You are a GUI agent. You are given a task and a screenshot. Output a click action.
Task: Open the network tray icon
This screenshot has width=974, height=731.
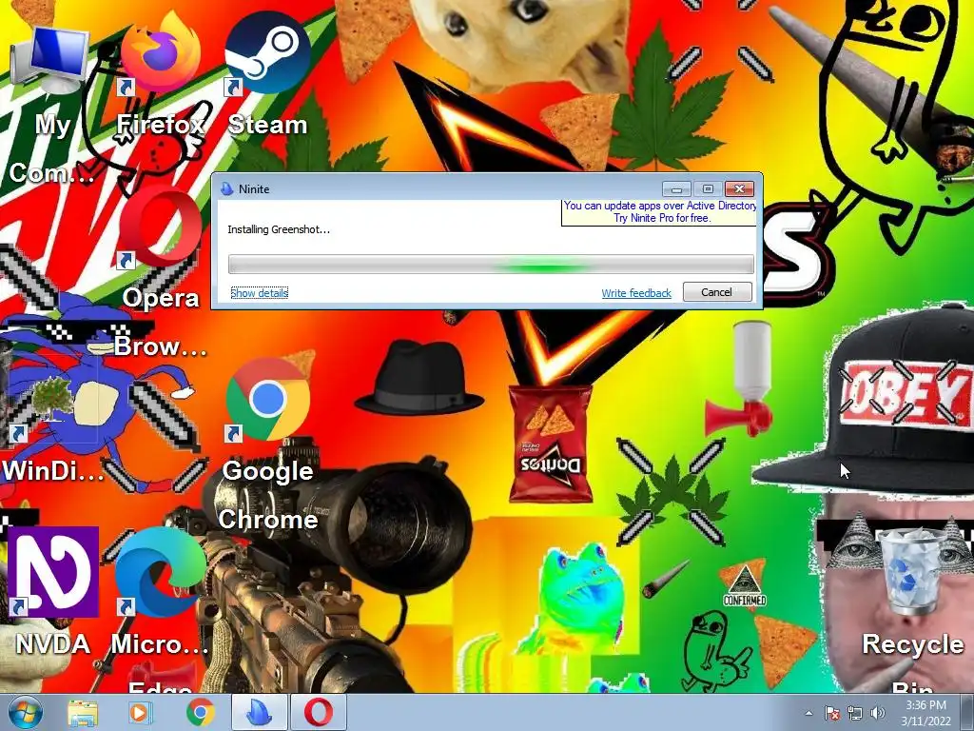coord(855,714)
